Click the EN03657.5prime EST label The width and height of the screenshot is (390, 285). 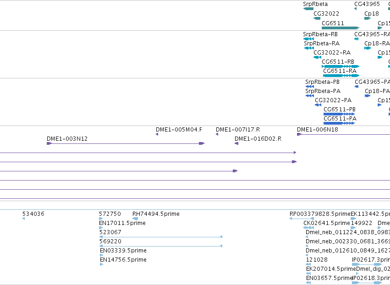(330, 278)
